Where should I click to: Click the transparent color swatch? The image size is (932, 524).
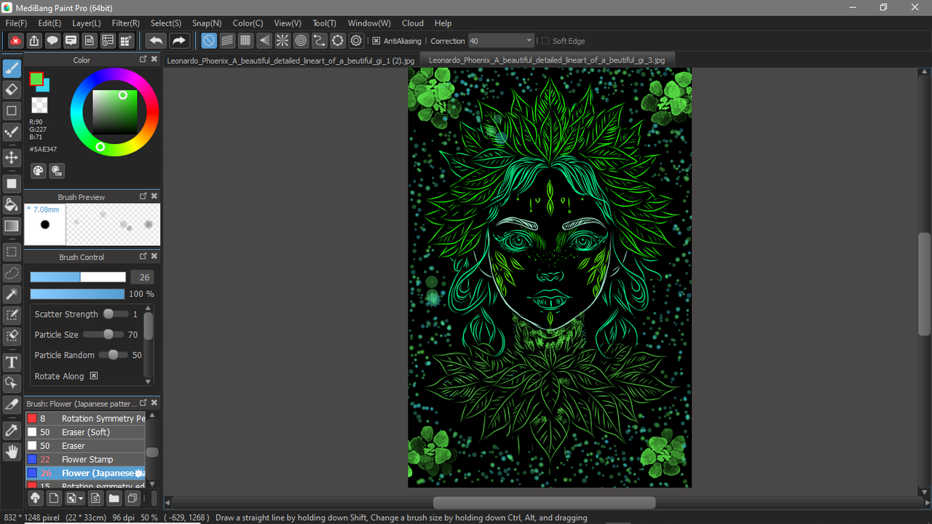[39, 106]
